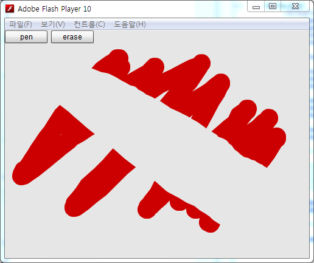This screenshot has width=314, height=263.
Task: Close the Adobe Flash Player window
Action: [295, 7]
